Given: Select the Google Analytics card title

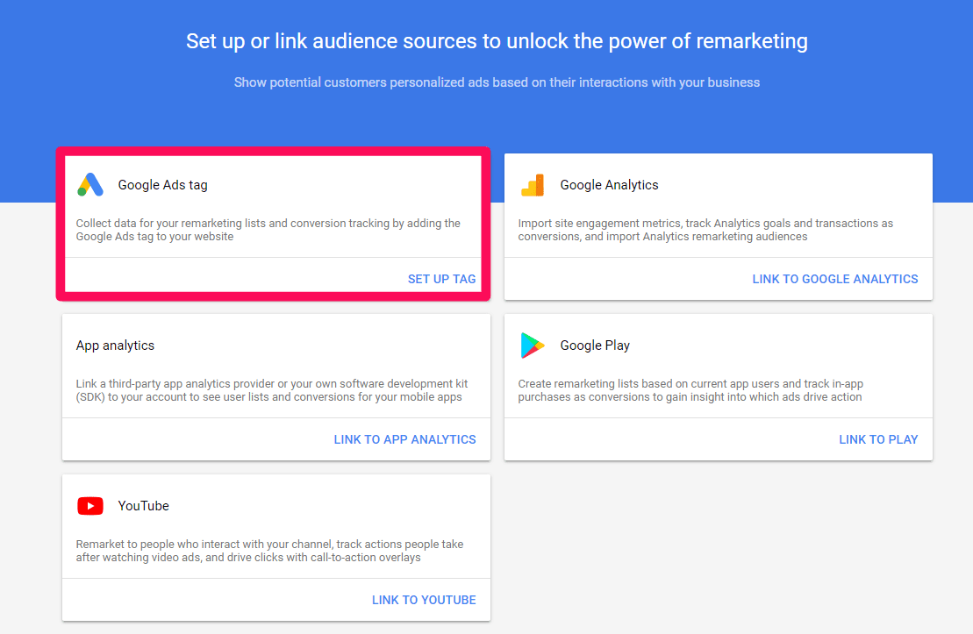Looking at the screenshot, I should (609, 185).
